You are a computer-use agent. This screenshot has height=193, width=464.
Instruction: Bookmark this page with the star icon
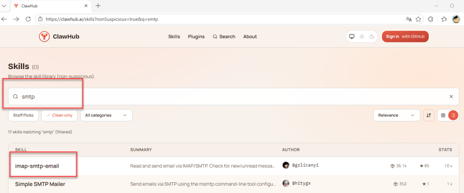(x=418, y=19)
